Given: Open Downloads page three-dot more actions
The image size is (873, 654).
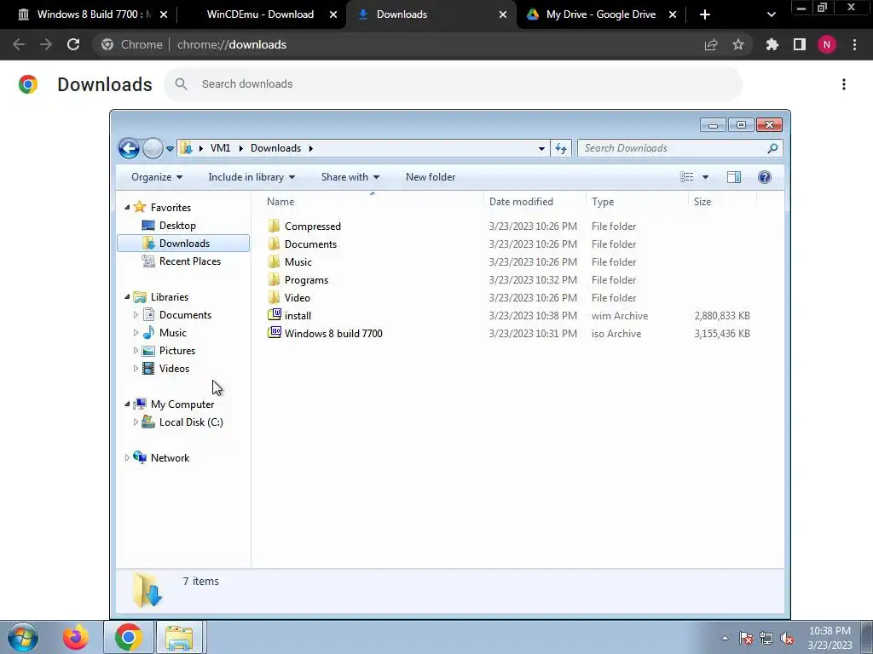Looking at the screenshot, I should coord(844,84).
